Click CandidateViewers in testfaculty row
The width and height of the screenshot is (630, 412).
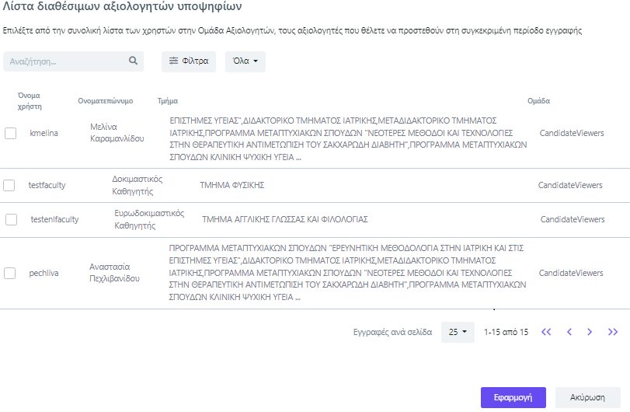click(x=570, y=185)
